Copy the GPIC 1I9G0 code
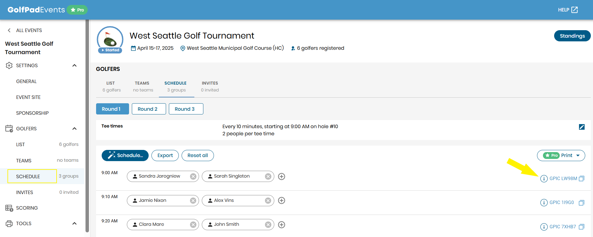Image resolution: width=593 pixels, height=237 pixels. (581, 203)
